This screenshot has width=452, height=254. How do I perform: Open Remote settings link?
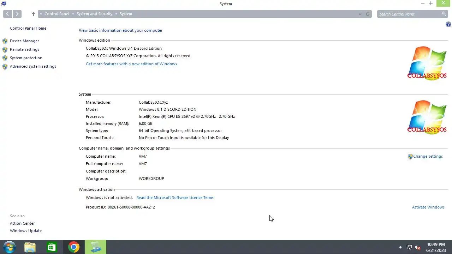pyautogui.click(x=24, y=49)
